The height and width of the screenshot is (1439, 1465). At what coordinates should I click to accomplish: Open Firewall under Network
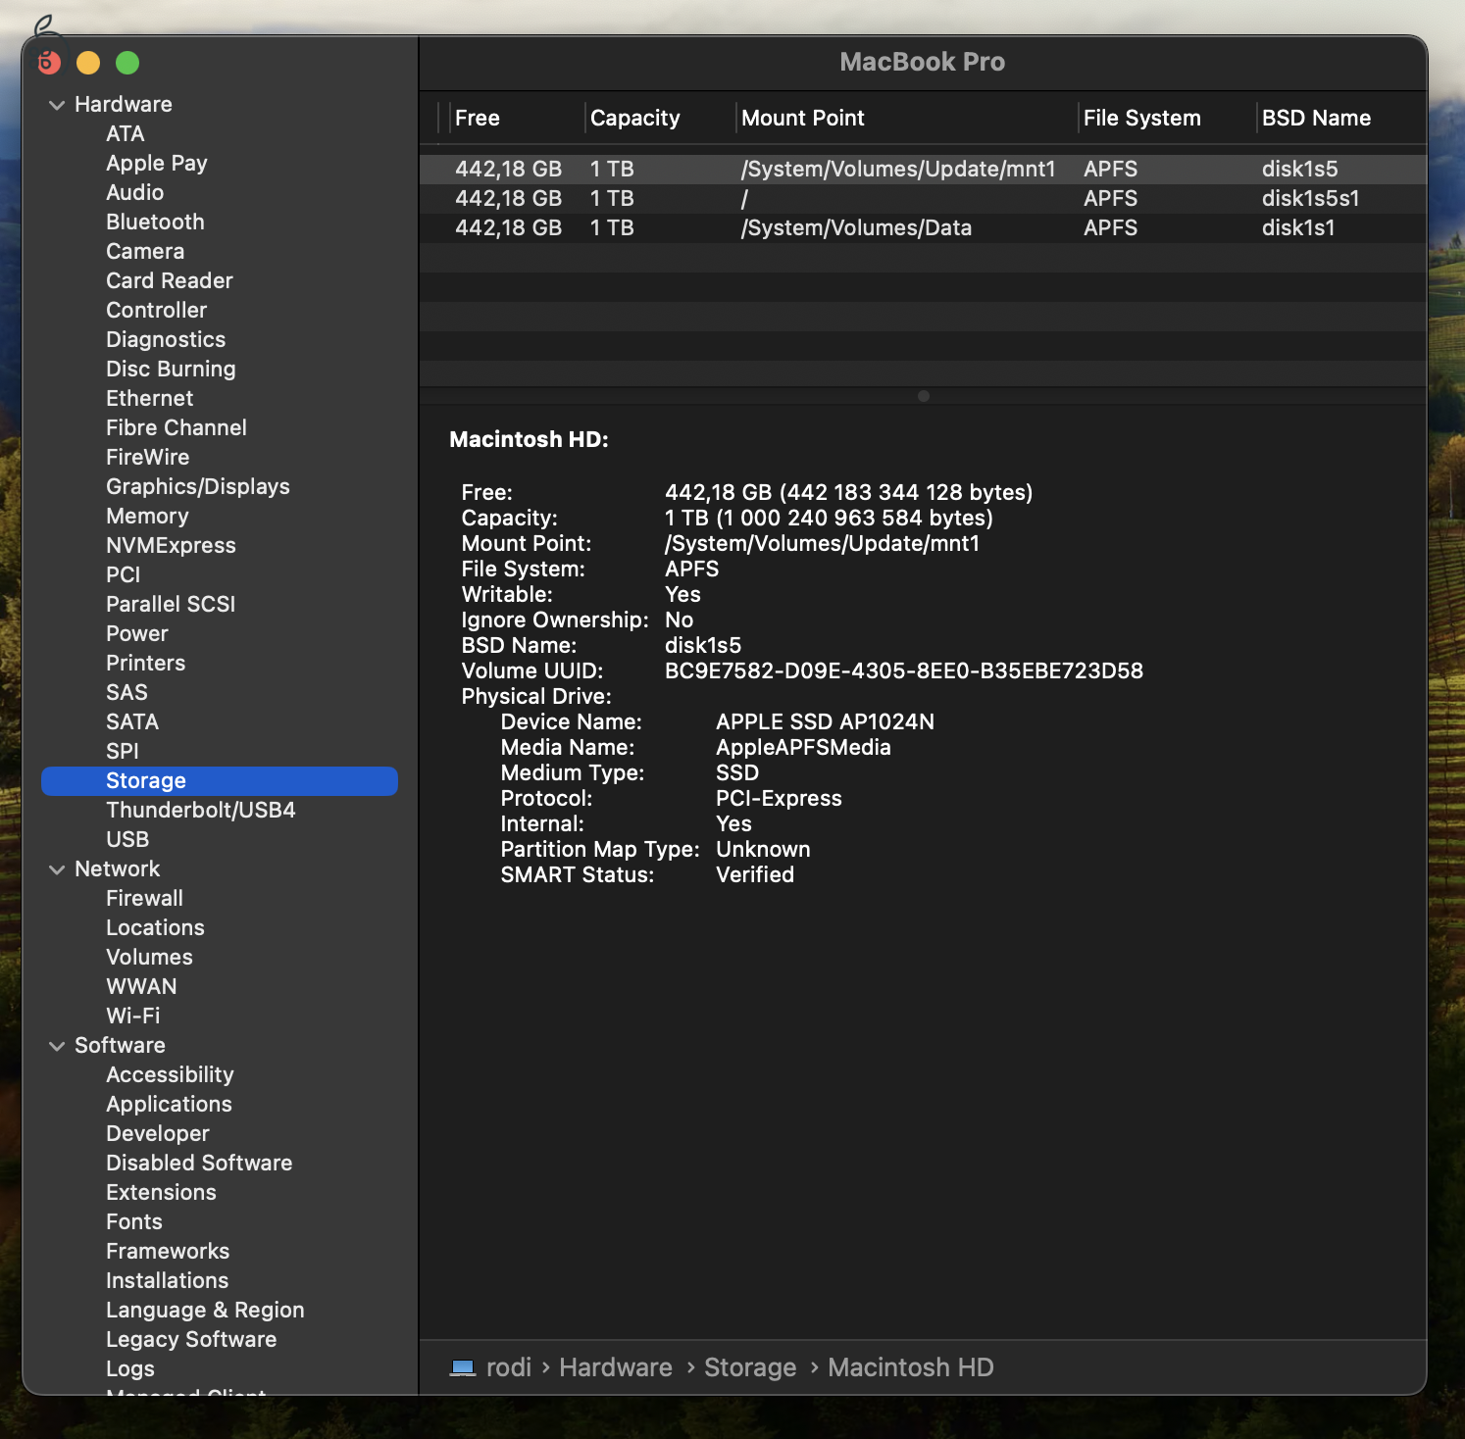pyautogui.click(x=144, y=898)
